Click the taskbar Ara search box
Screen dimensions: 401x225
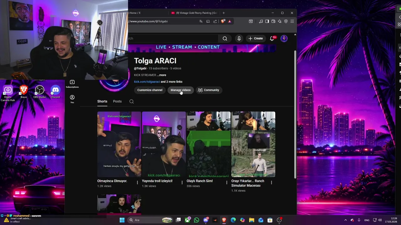coord(150,220)
